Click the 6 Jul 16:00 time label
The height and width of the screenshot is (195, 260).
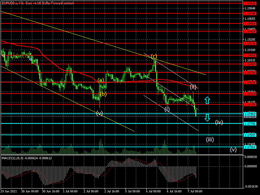174,191
